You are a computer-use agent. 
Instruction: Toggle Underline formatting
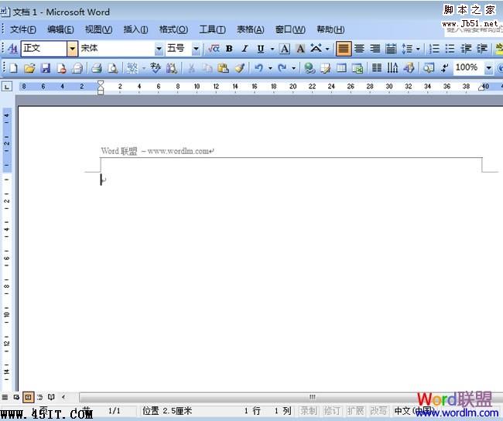coord(261,49)
